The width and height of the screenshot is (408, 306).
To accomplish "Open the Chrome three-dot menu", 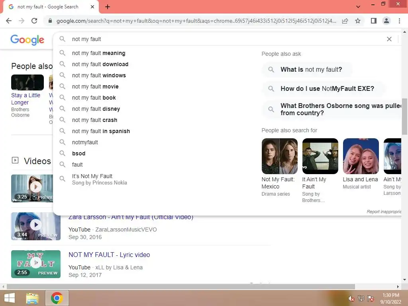I will tap(399, 21).
